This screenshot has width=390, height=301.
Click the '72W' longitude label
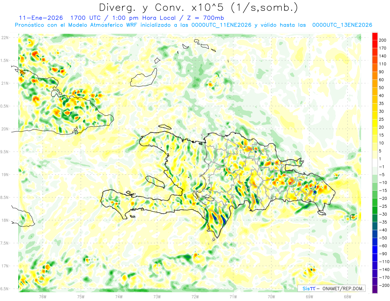point(195,296)
